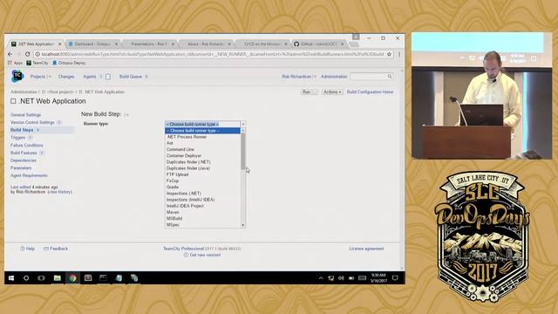The width and height of the screenshot is (558, 314).
Task: Open the Apps bookmark shortcut
Action: click(16, 63)
